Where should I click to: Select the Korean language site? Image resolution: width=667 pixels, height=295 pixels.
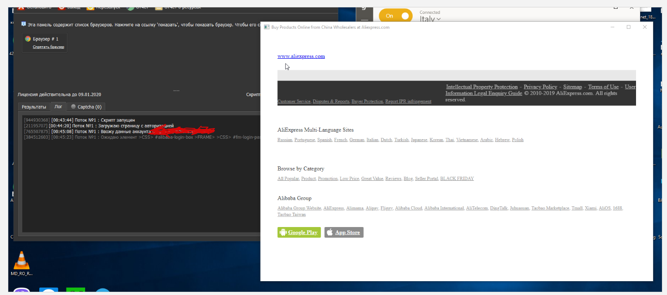[436, 140]
